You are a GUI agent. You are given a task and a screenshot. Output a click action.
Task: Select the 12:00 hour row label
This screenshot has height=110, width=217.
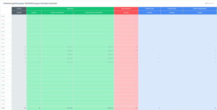[x=3, y=62]
